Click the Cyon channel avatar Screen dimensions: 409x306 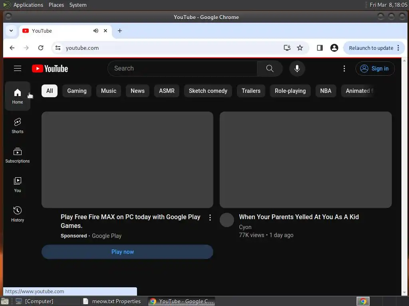point(227,220)
